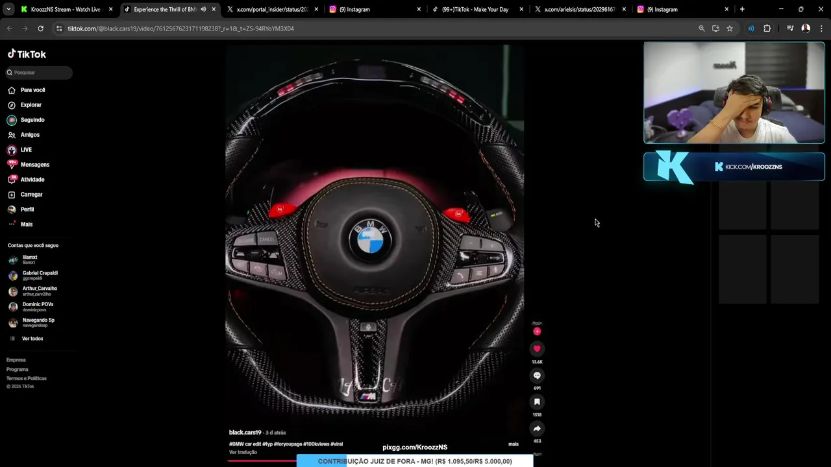831x467 pixels.
Task: Expand the video description with mais
Action: pyautogui.click(x=514, y=444)
